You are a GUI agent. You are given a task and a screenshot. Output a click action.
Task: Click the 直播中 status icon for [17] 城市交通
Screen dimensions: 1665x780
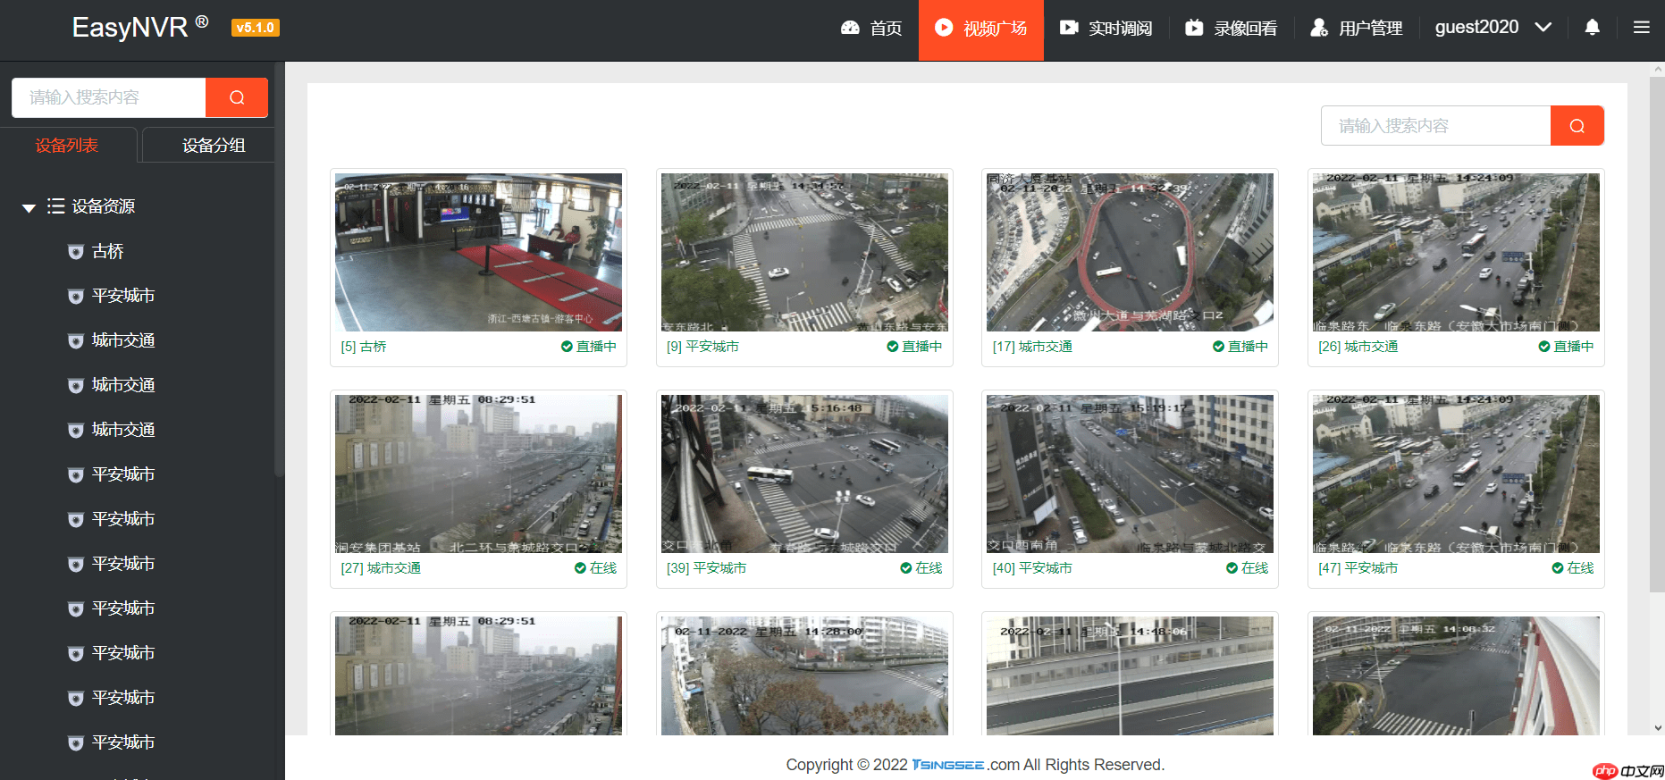pos(1218,347)
